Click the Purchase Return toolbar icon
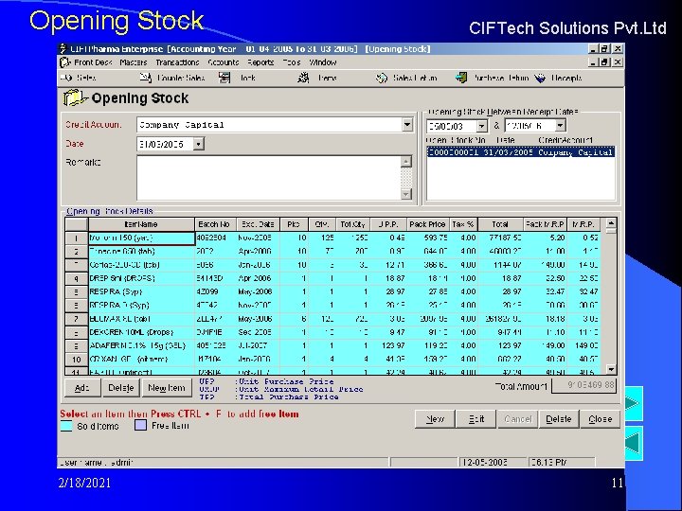The image size is (682, 511). click(461, 78)
